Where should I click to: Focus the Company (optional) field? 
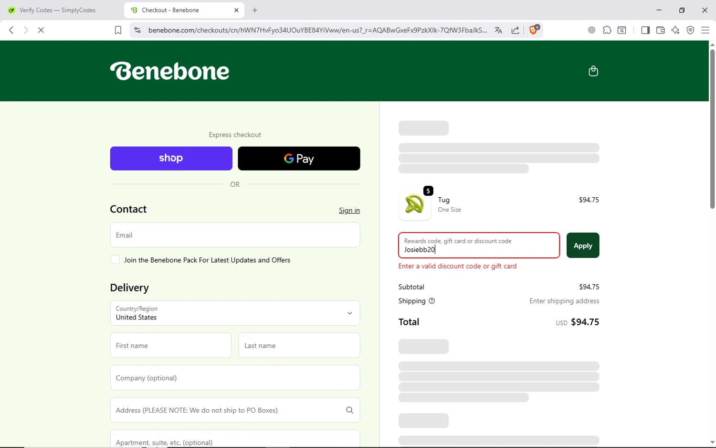click(x=235, y=378)
